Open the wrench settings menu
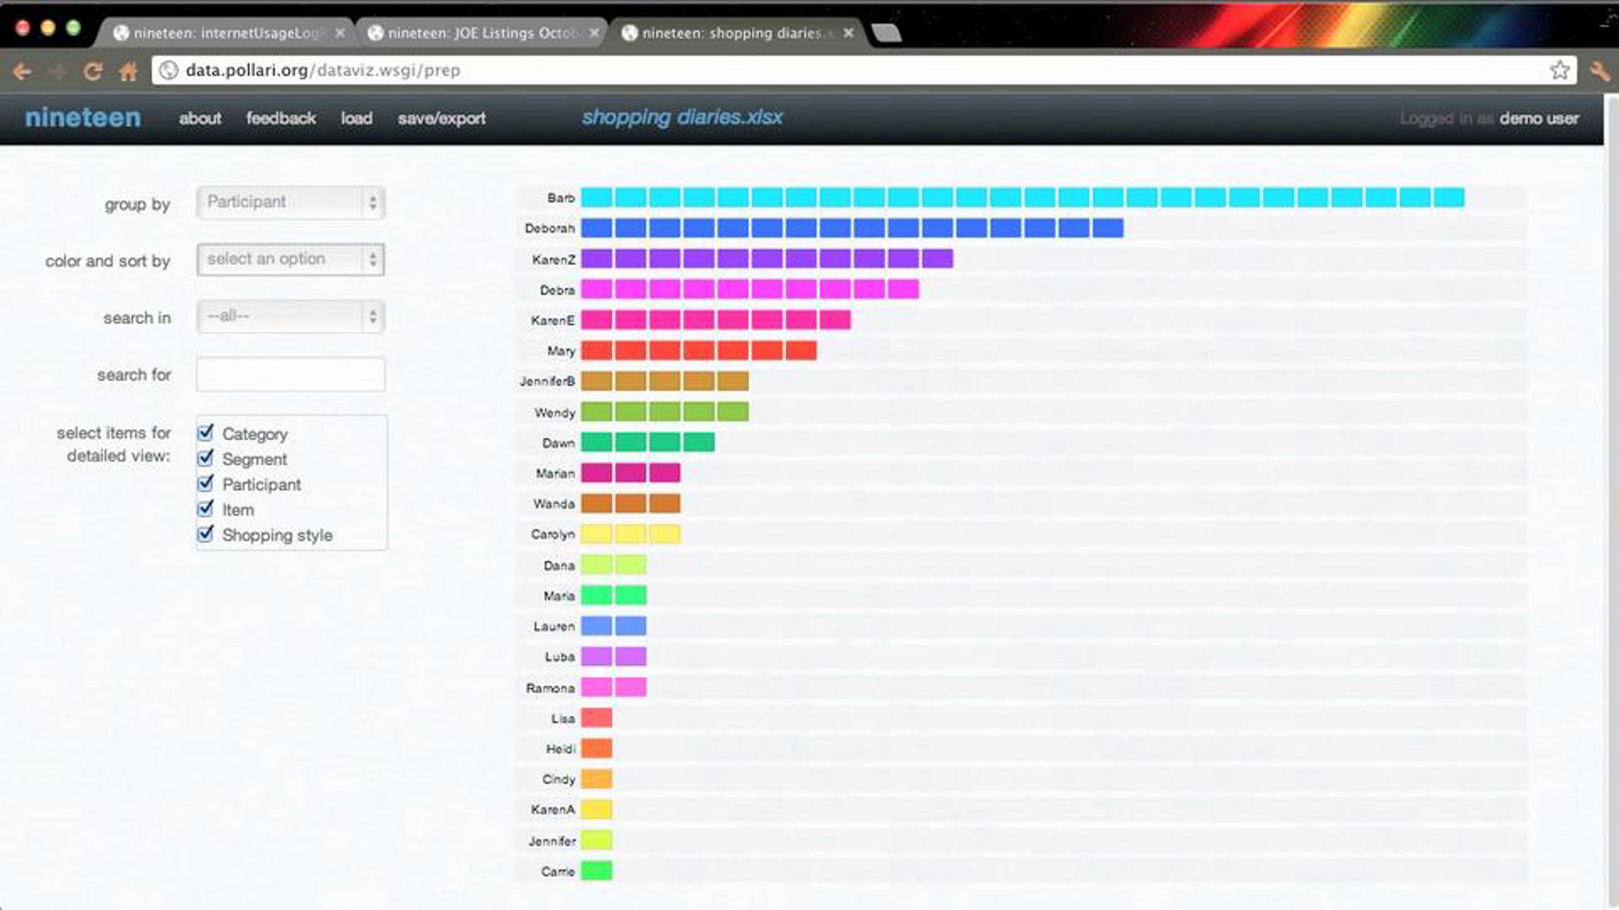The image size is (1619, 910). 1599,70
